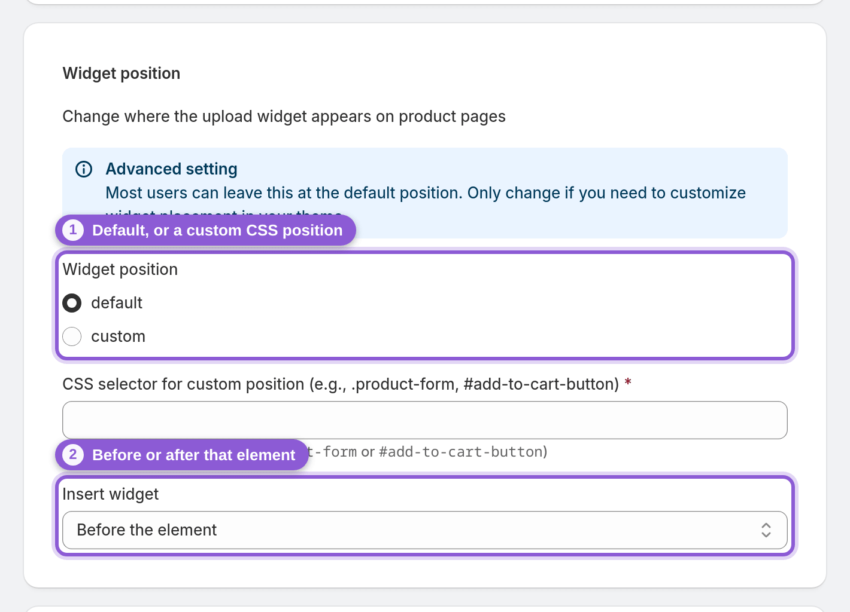850x612 pixels.
Task: Click the "Most users can leave this" text
Action: 426,193
